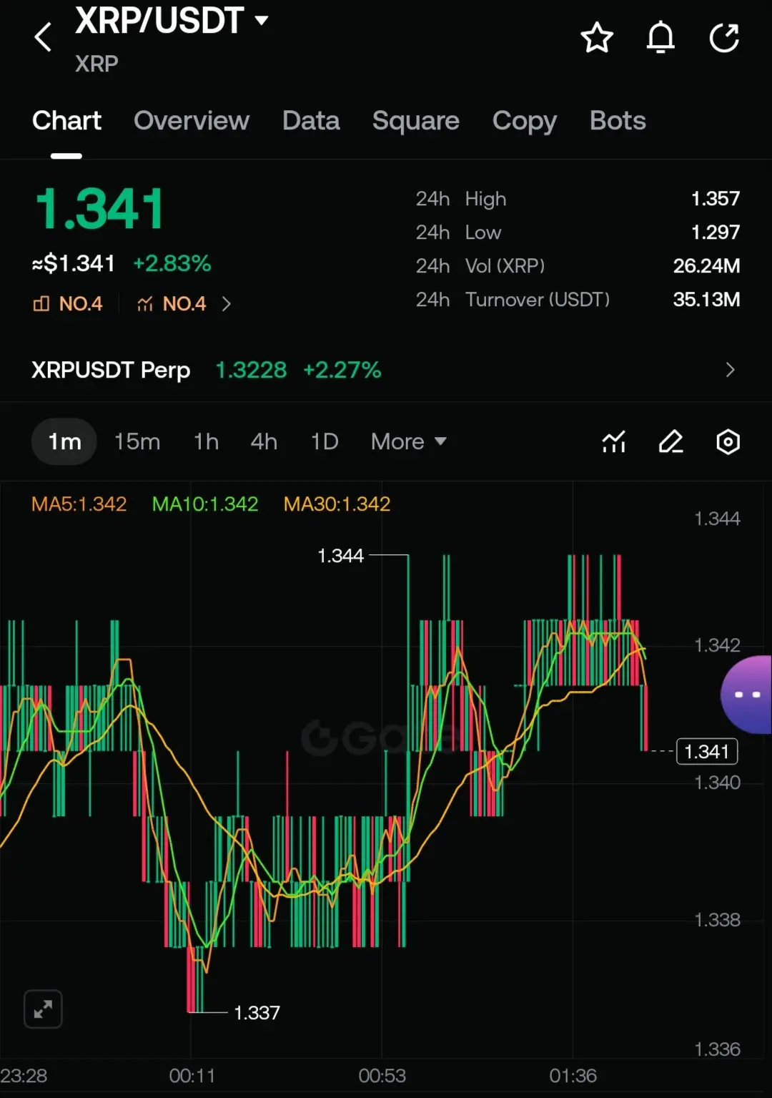Select the 15m timeframe
This screenshot has width=772, height=1098.
[x=137, y=442]
